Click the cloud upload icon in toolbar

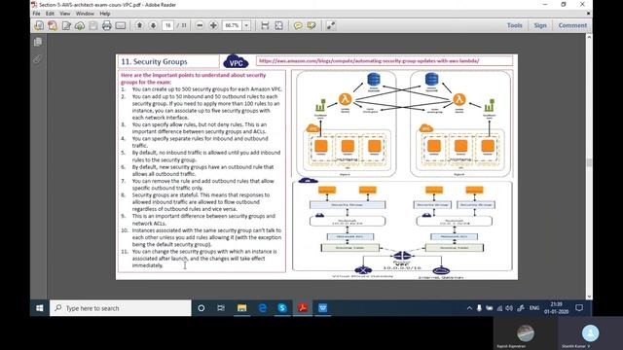(80, 25)
